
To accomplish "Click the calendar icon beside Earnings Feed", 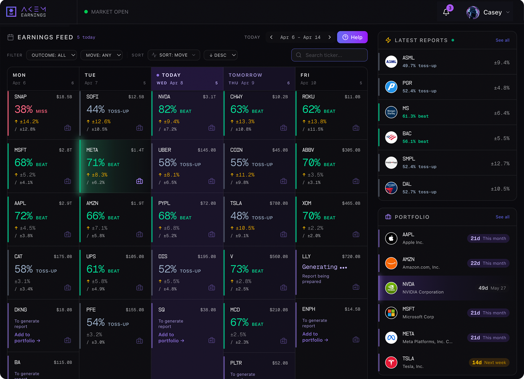I will tap(11, 37).
